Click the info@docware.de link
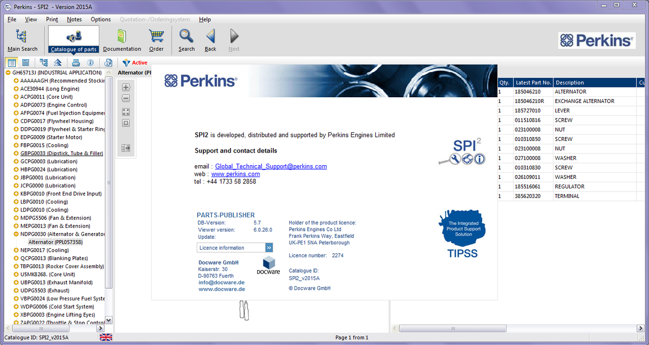649x345 pixels. coord(221,282)
